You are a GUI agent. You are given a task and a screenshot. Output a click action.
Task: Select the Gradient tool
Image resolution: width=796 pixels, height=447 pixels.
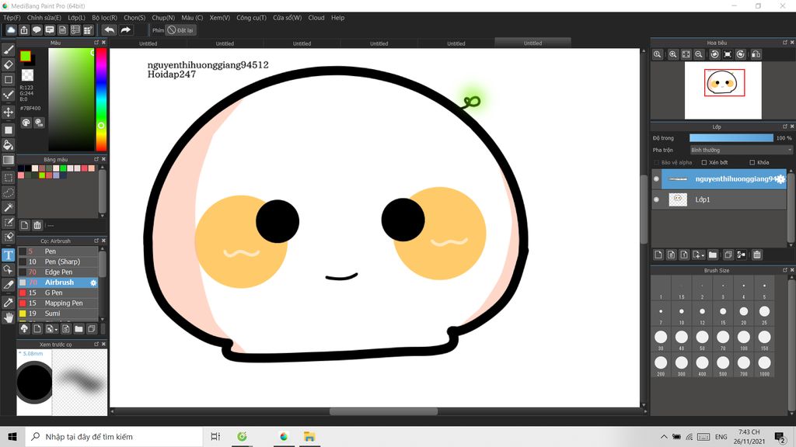8,160
